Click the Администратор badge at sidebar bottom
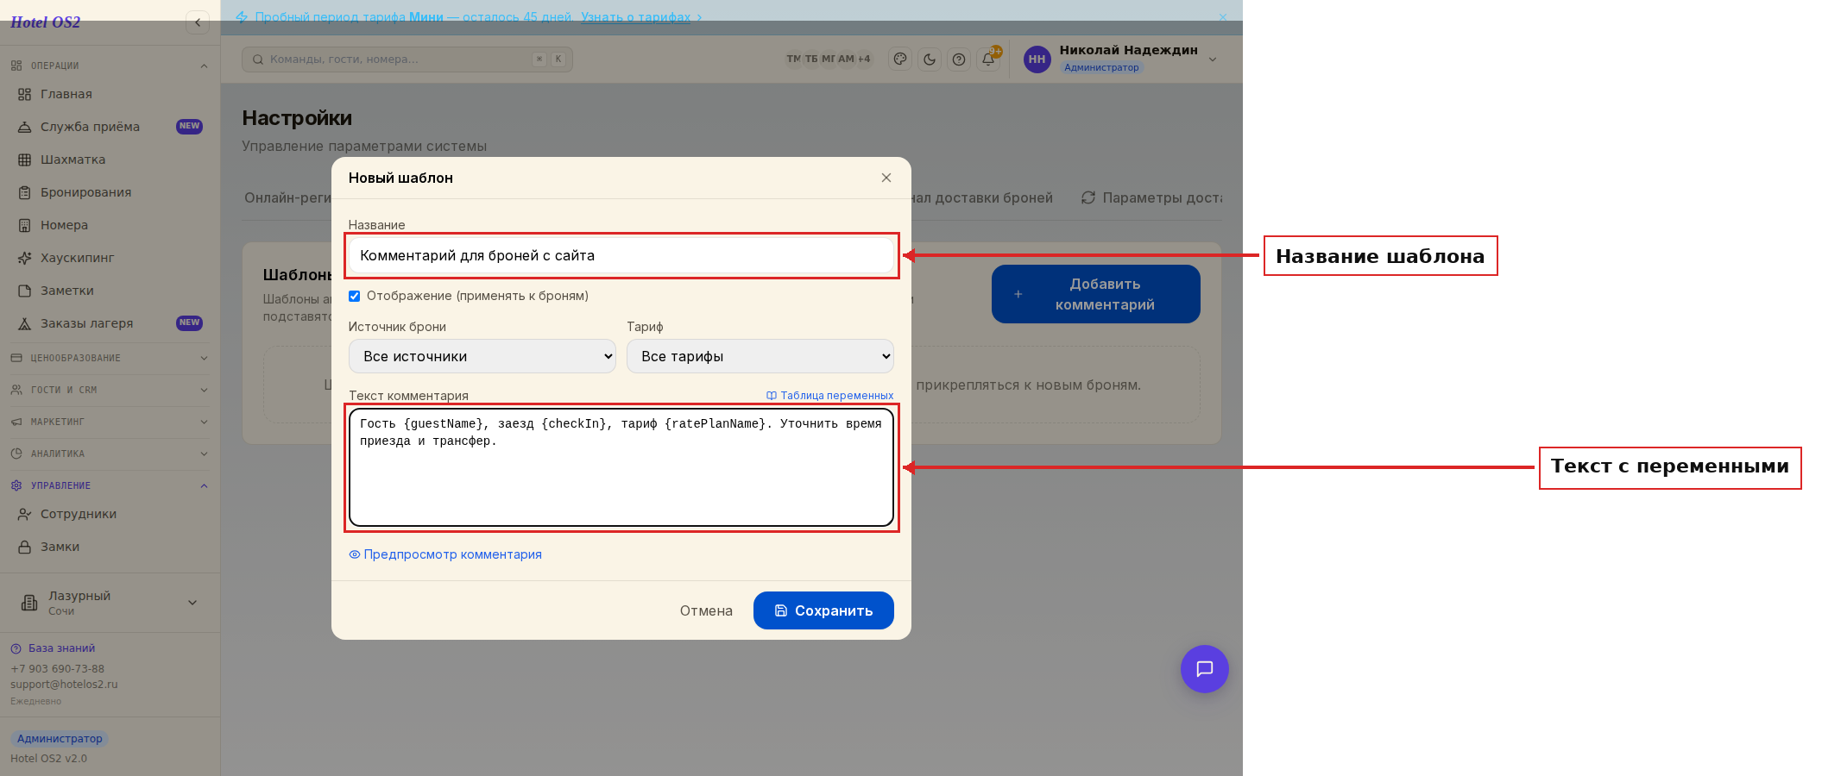 60,739
